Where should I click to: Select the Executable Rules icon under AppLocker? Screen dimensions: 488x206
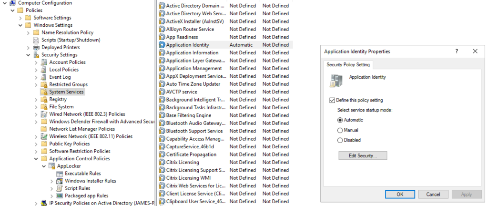[60, 174]
